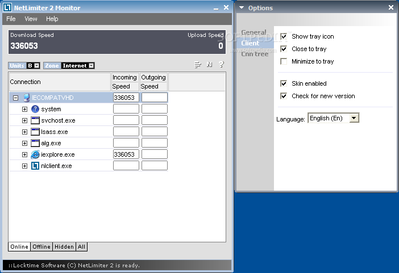The height and width of the screenshot is (273, 399).
Task: Click the system process question mark icon
Action: [35, 109]
